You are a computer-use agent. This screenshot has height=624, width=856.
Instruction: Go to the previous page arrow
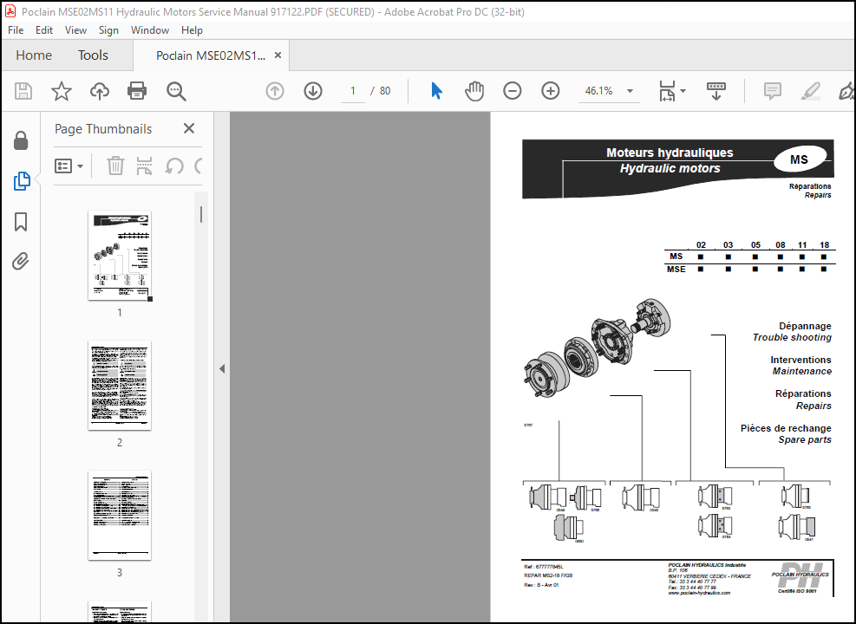tap(275, 90)
